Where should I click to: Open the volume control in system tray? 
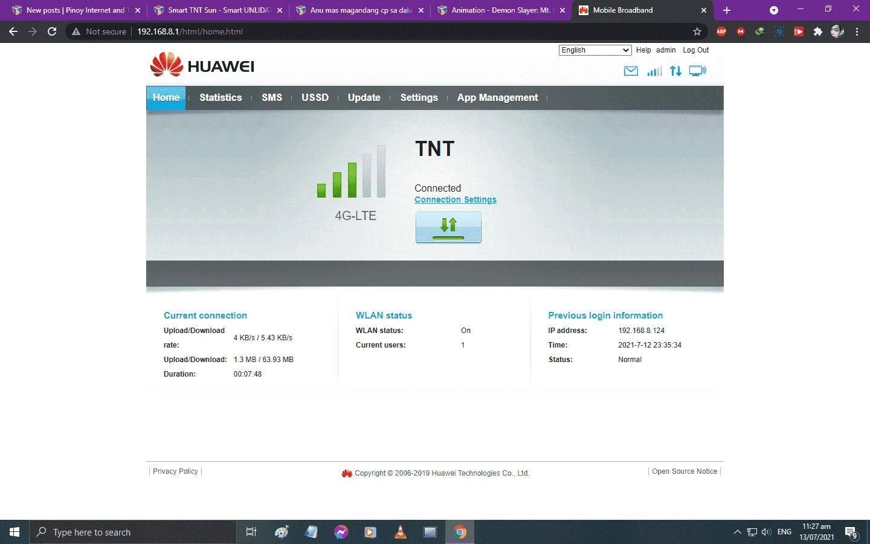click(766, 532)
